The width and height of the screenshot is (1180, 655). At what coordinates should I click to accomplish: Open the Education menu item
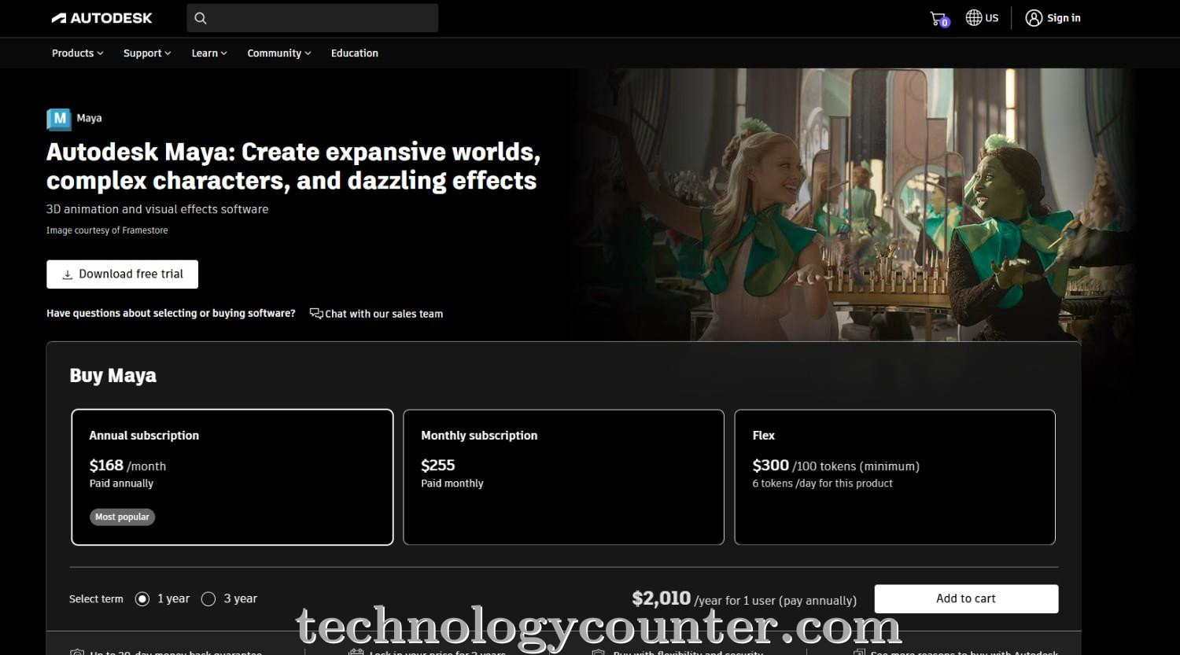tap(355, 53)
